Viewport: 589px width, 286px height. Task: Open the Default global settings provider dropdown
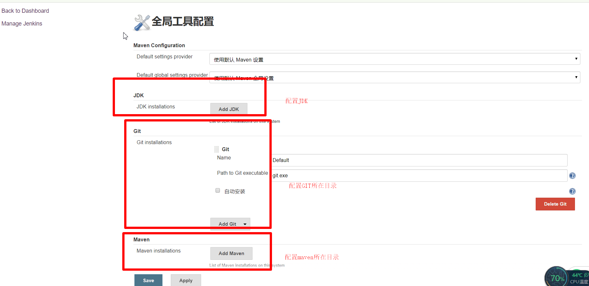tap(395, 77)
